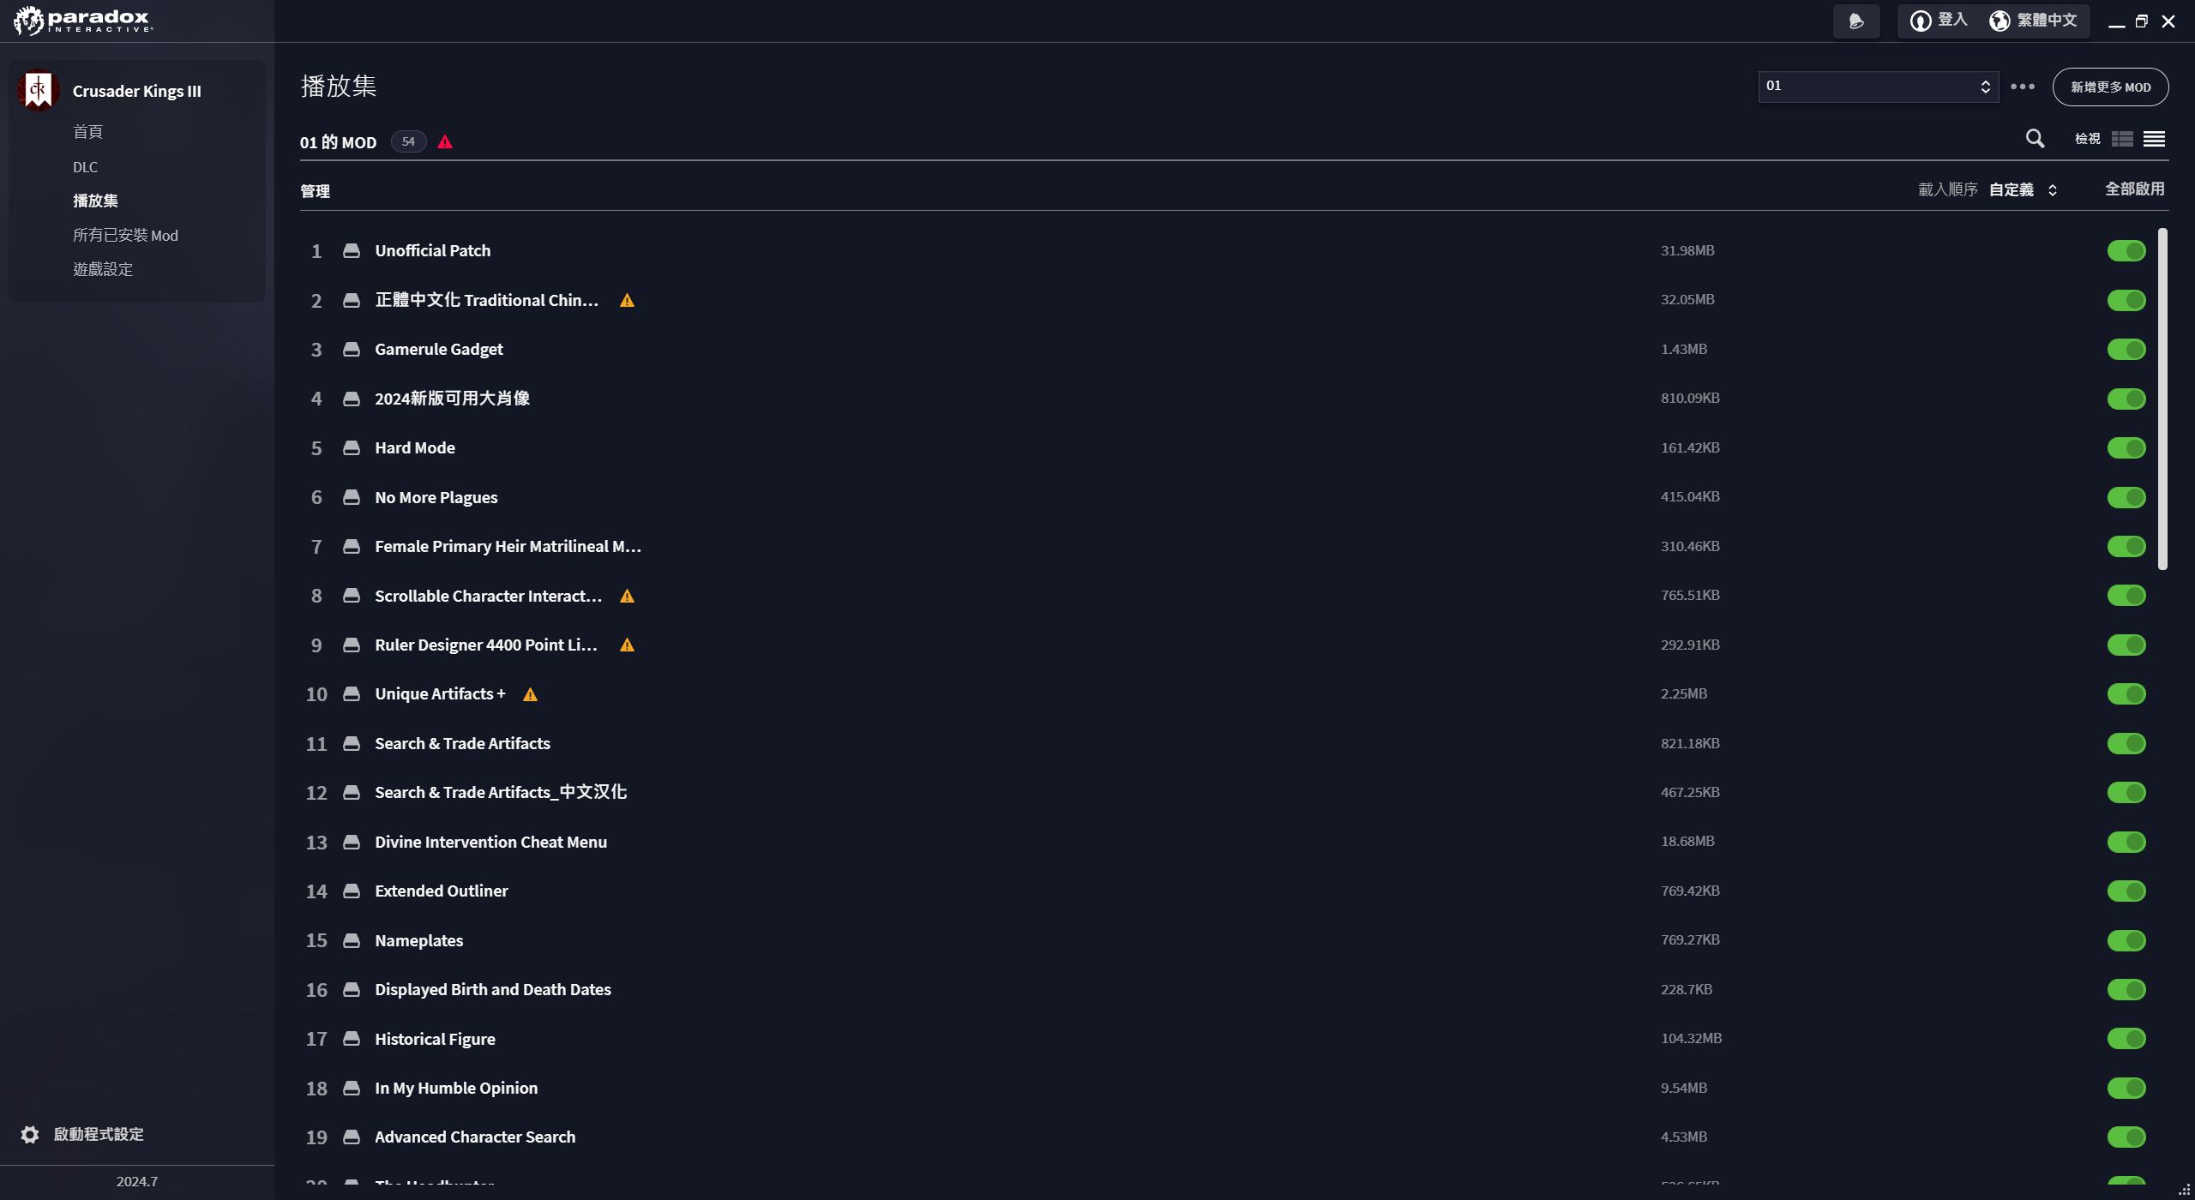Click the launcher settings gear icon
The height and width of the screenshot is (1200, 2195).
[x=30, y=1134]
